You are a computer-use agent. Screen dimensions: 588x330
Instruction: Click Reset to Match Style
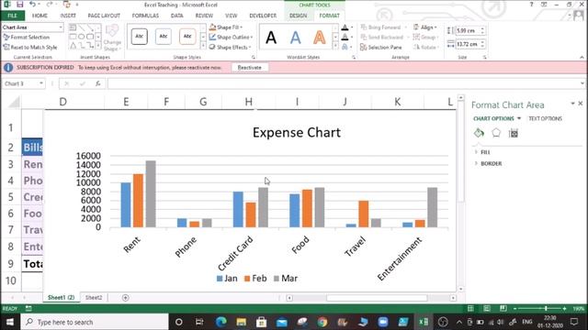30,47
